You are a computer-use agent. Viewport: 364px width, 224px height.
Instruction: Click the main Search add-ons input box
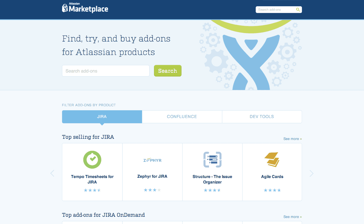(106, 71)
